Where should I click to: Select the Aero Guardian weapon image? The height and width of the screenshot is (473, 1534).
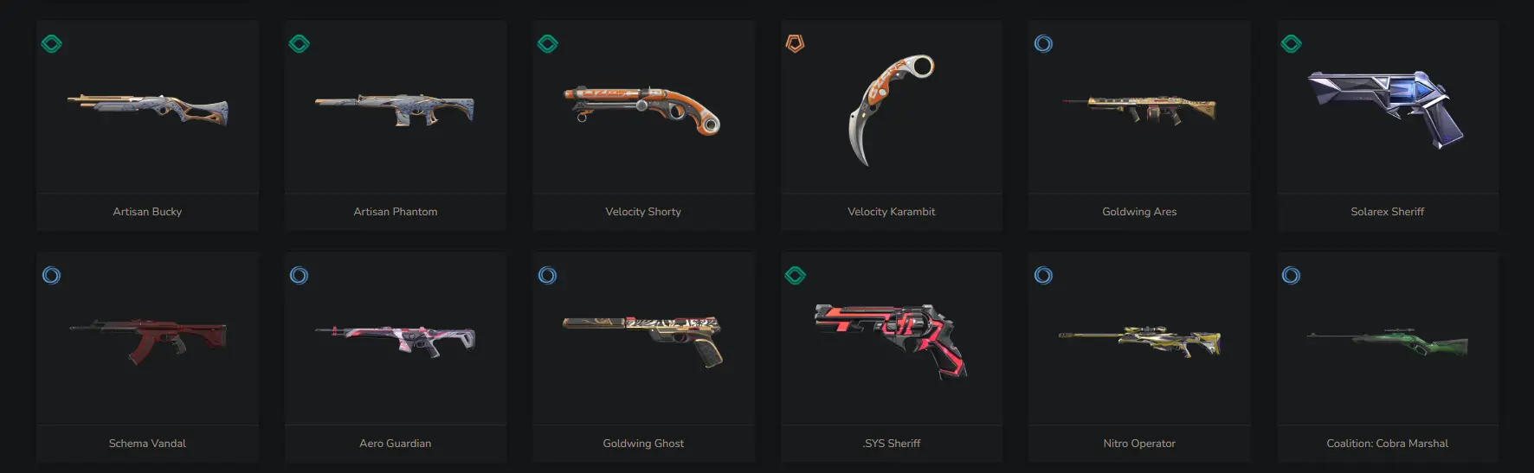coord(396,339)
